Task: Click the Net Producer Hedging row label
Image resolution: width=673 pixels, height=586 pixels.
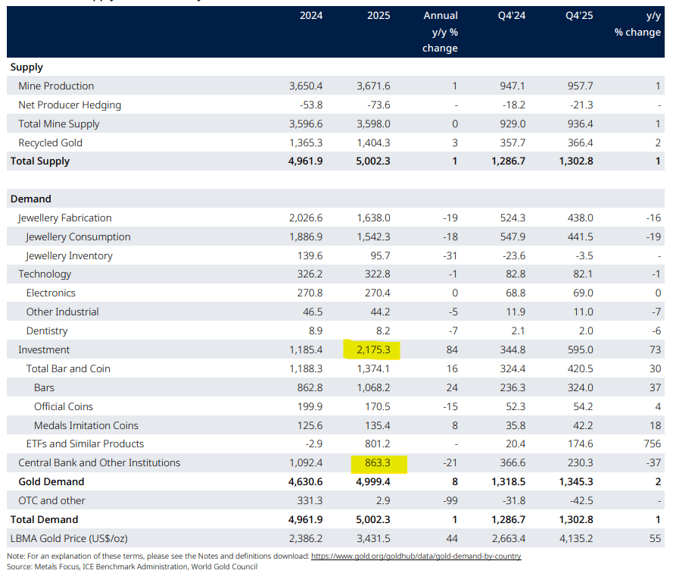Action: coord(70,105)
